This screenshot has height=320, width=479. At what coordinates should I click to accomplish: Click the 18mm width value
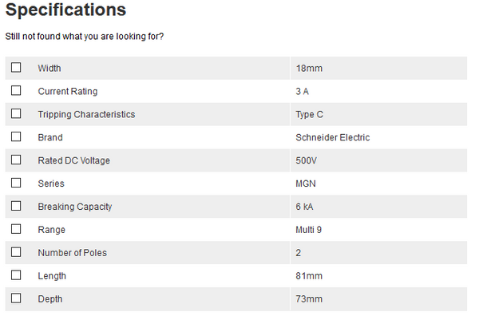point(308,69)
